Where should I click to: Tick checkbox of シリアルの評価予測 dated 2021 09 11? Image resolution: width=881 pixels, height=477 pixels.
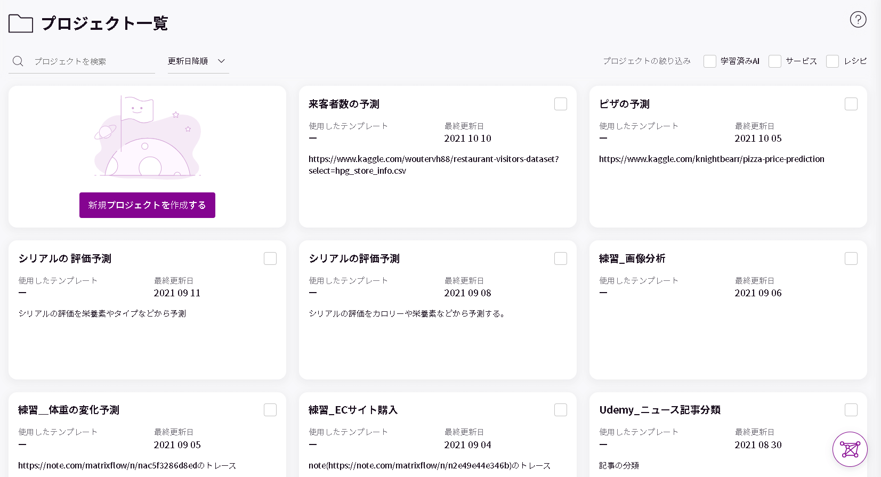pyautogui.click(x=270, y=258)
